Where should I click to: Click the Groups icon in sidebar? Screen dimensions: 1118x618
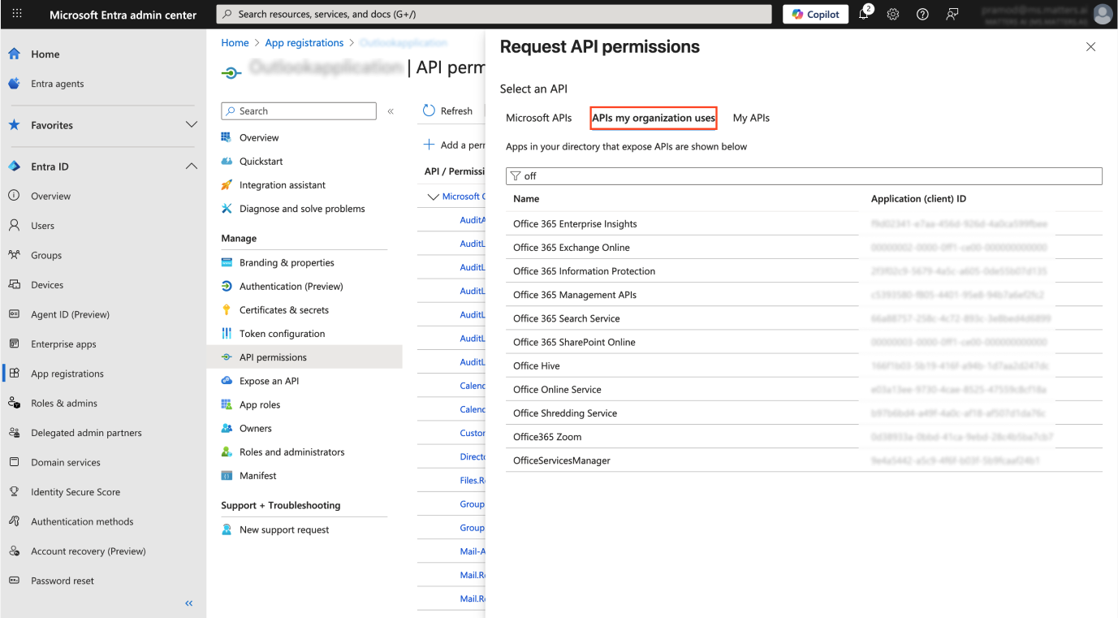point(14,255)
